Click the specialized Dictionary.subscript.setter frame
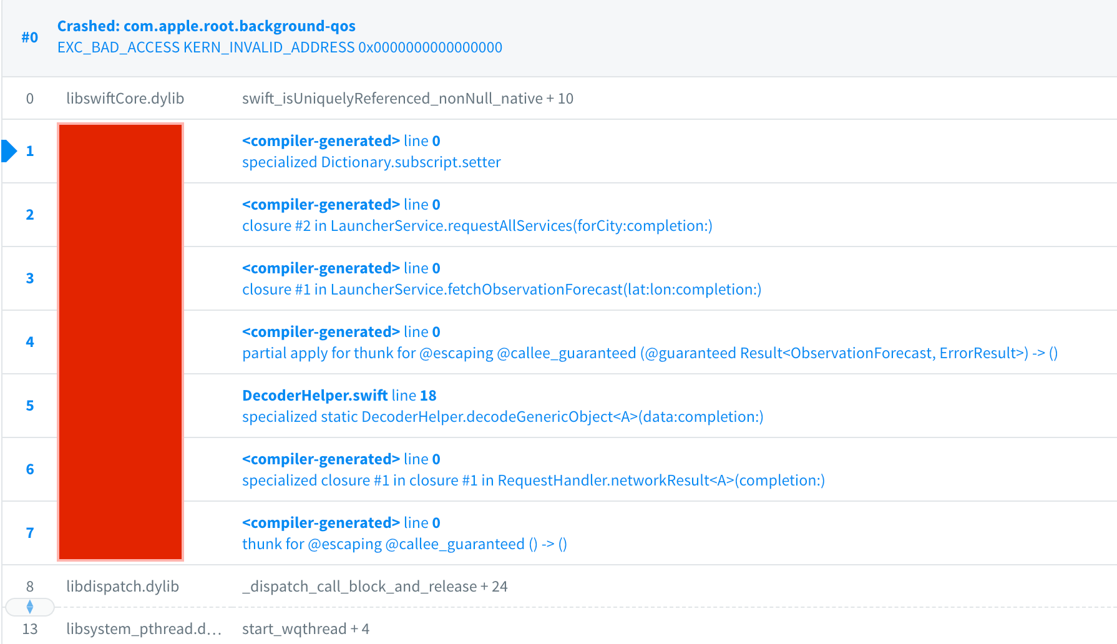Image resolution: width=1117 pixels, height=644 pixels. (x=371, y=162)
